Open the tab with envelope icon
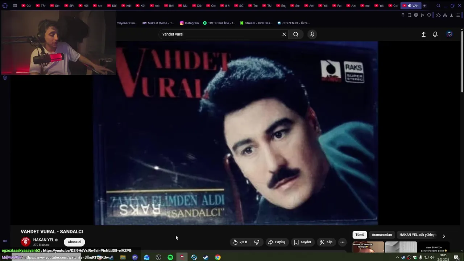Viewport: 464px width, 261px height. [x=15, y=5]
